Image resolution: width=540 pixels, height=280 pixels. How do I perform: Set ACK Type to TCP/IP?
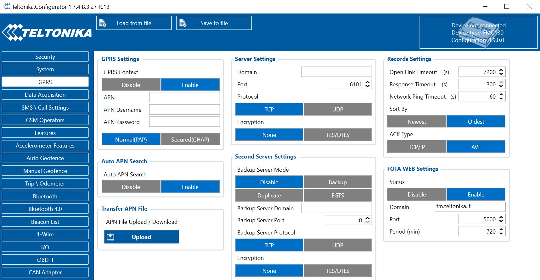click(417, 147)
